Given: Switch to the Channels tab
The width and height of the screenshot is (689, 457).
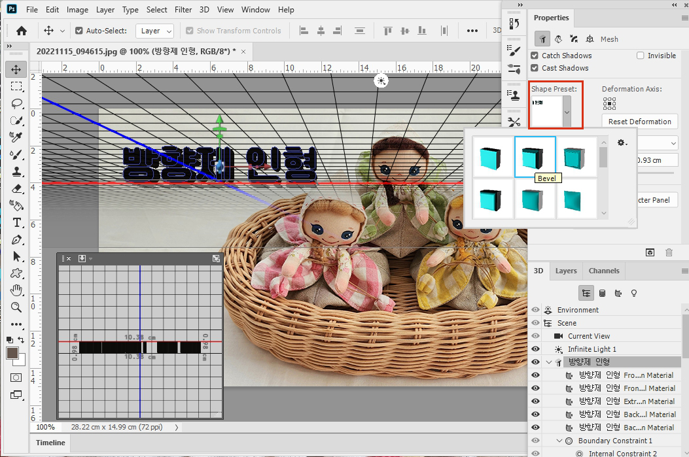Looking at the screenshot, I should click(x=604, y=271).
